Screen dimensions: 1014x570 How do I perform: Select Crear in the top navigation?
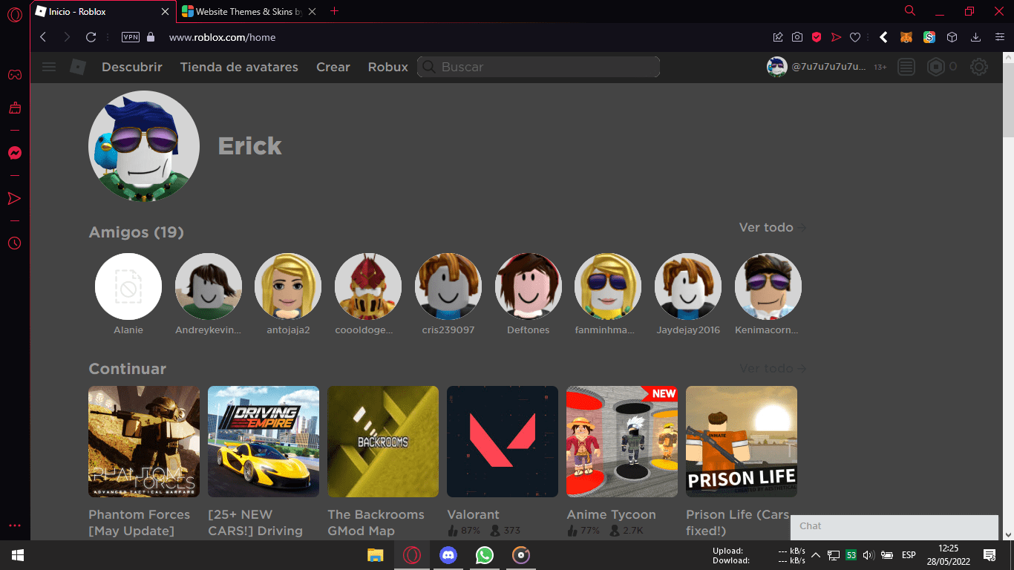pyautogui.click(x=333, y=67)
